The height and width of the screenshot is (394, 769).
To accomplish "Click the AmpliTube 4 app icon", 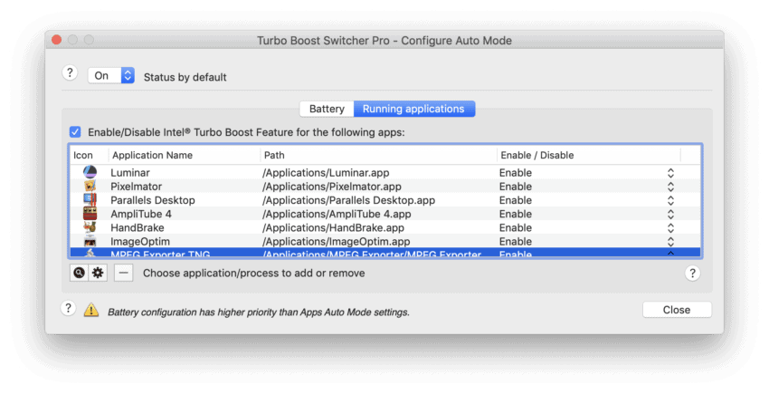I will pos(90,213).
